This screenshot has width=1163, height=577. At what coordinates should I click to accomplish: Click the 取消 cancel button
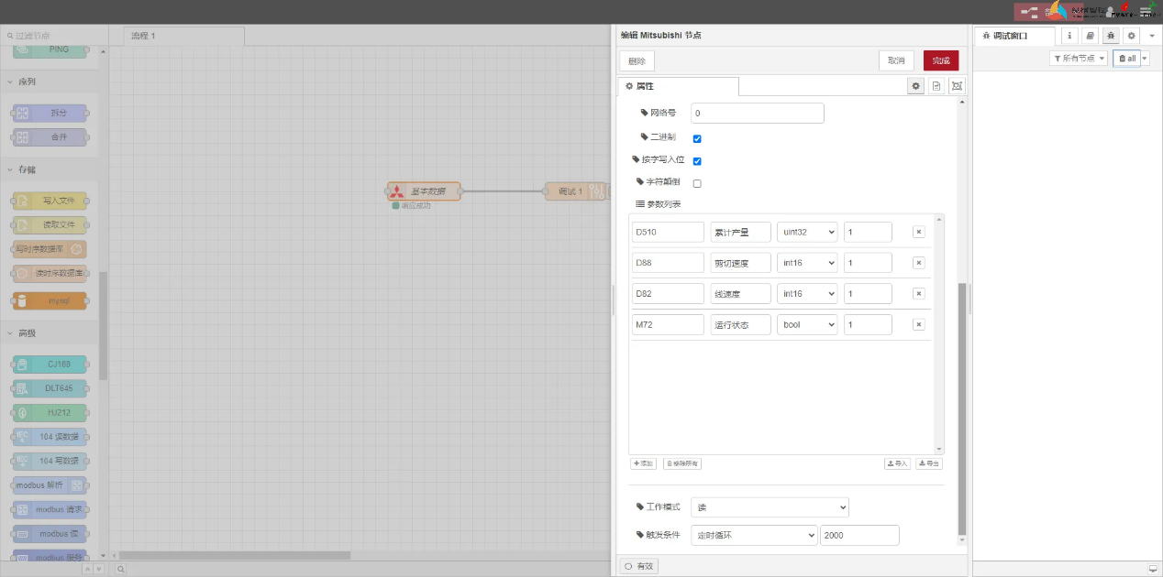tap(896, 60)
